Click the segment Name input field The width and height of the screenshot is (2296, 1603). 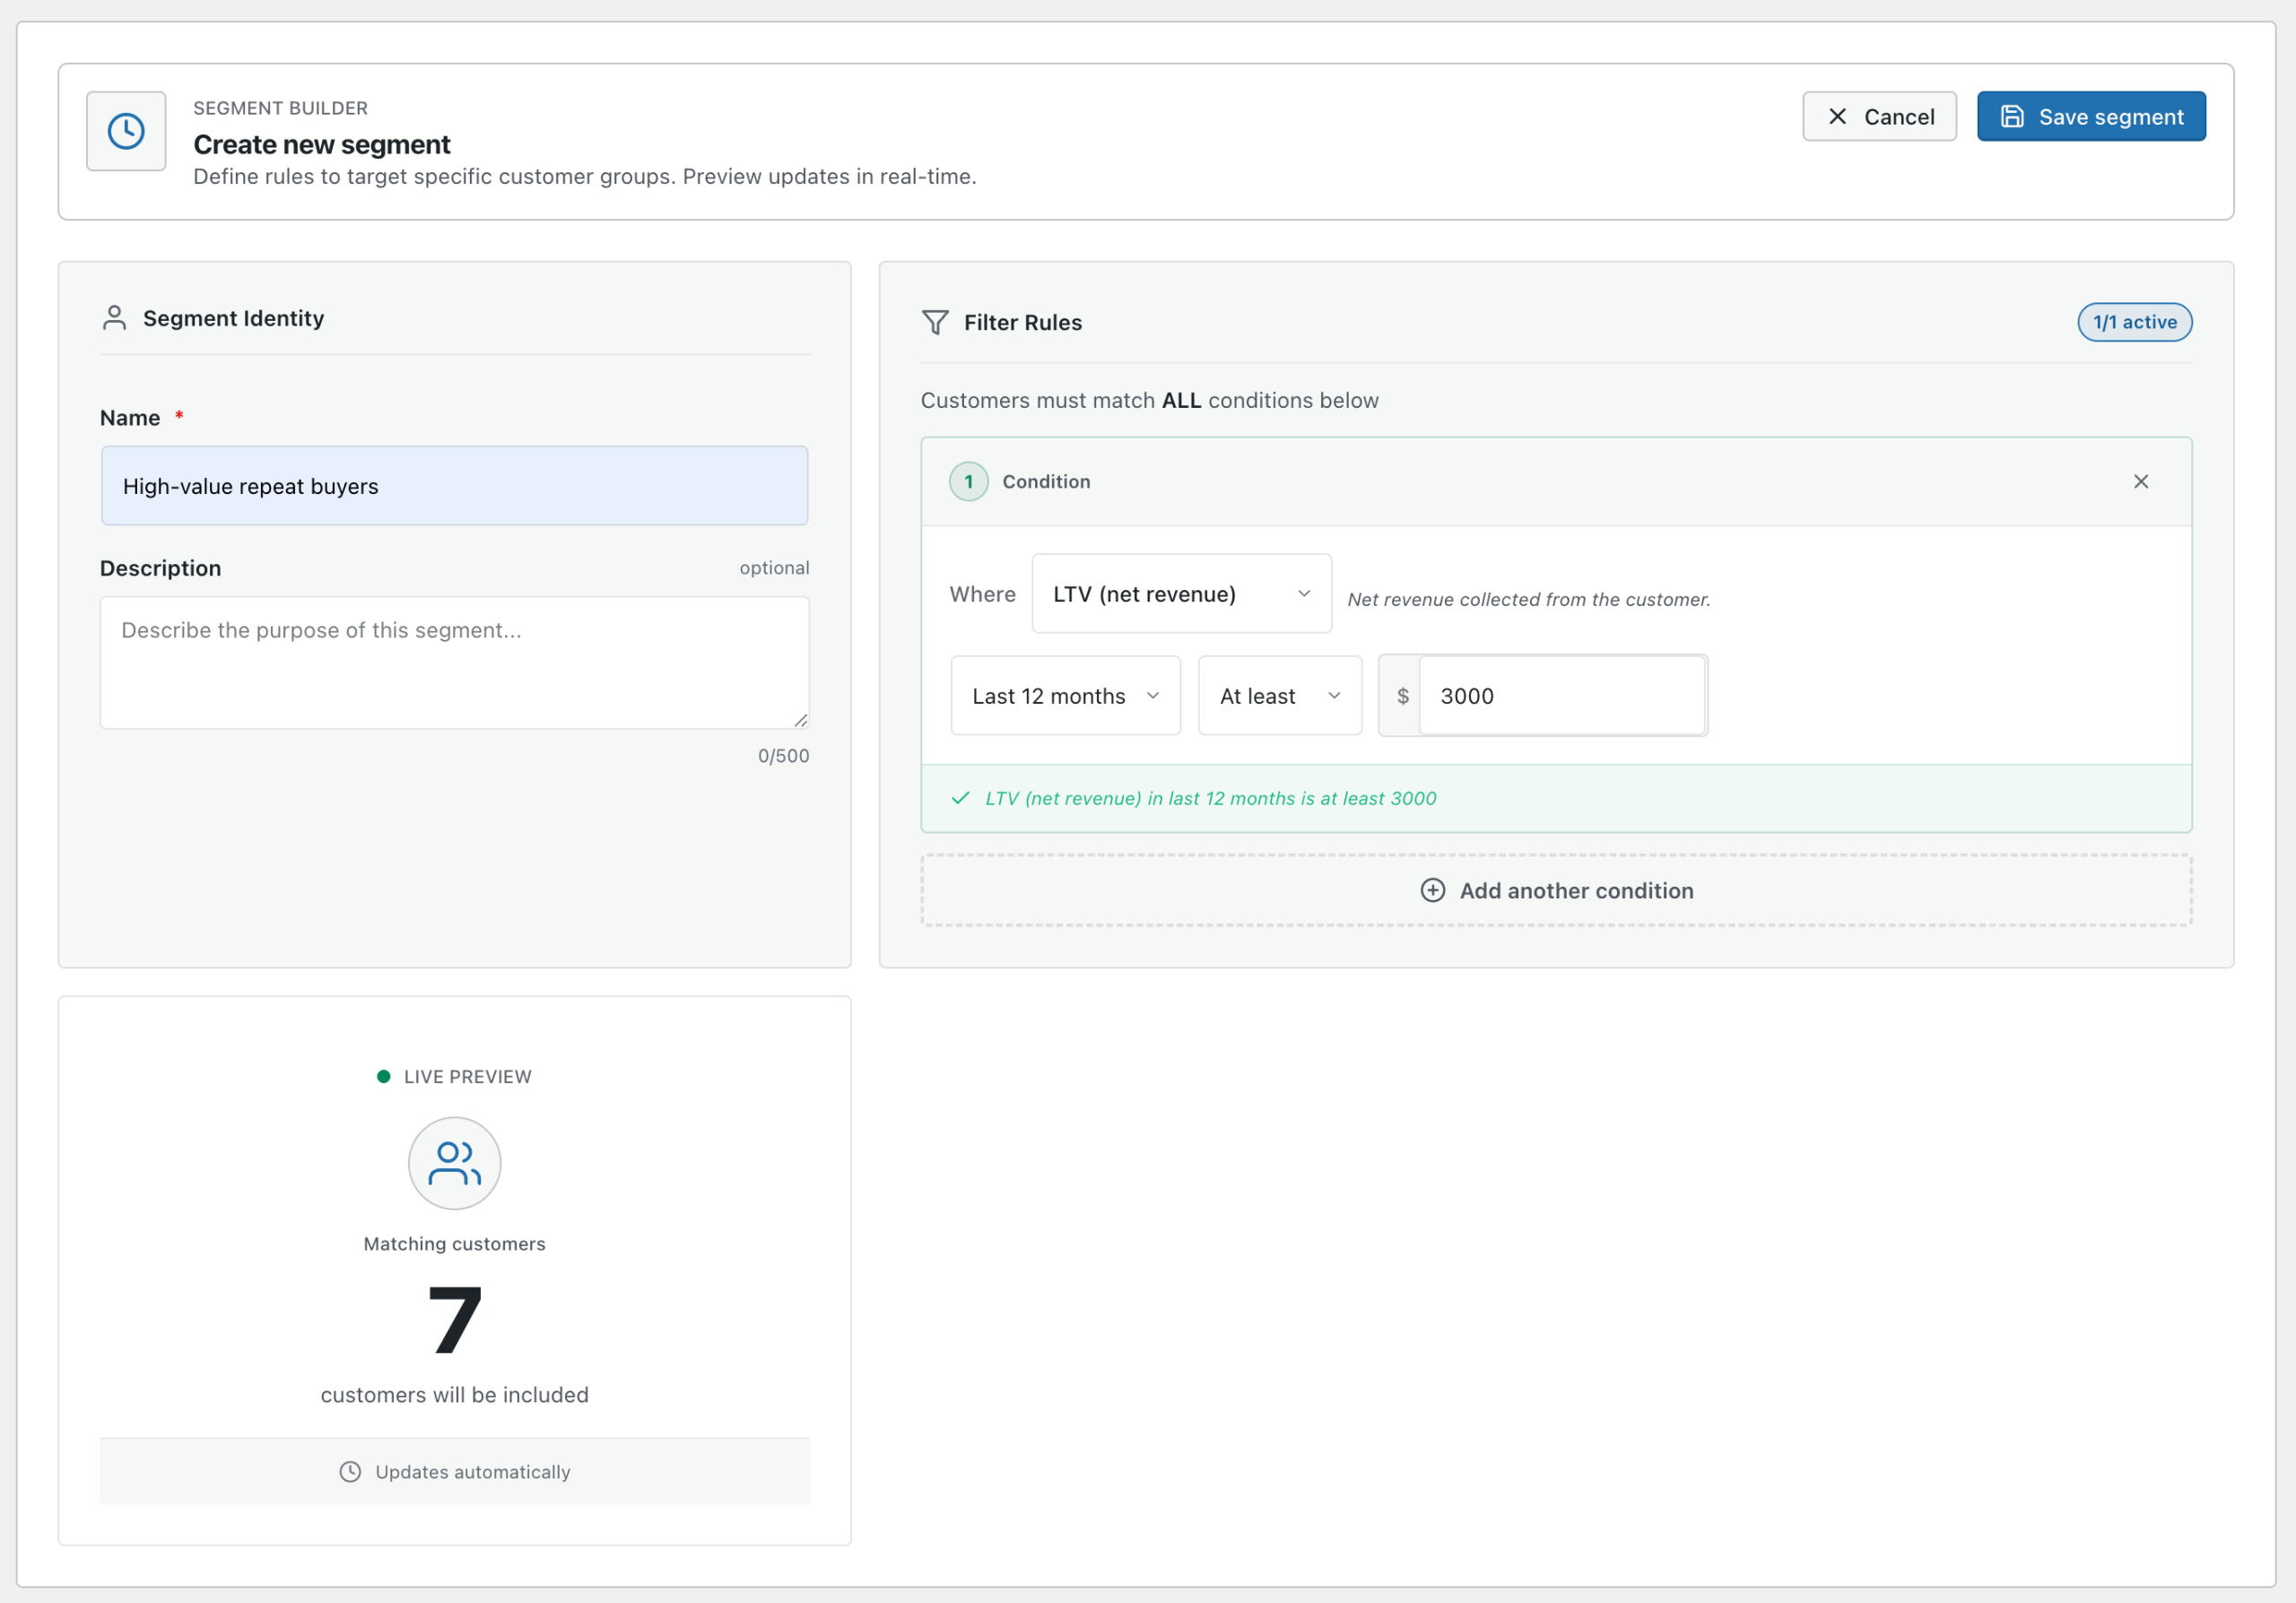(x=453, y=486)
